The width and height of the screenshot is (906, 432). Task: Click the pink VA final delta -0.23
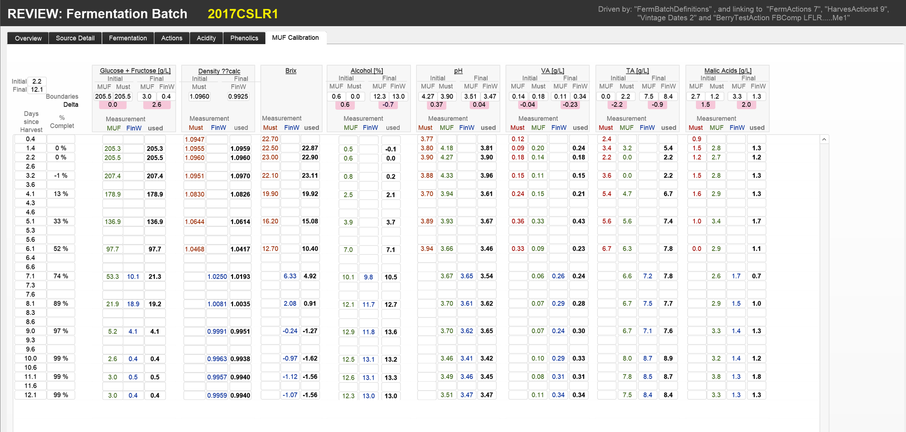(570, 105)
